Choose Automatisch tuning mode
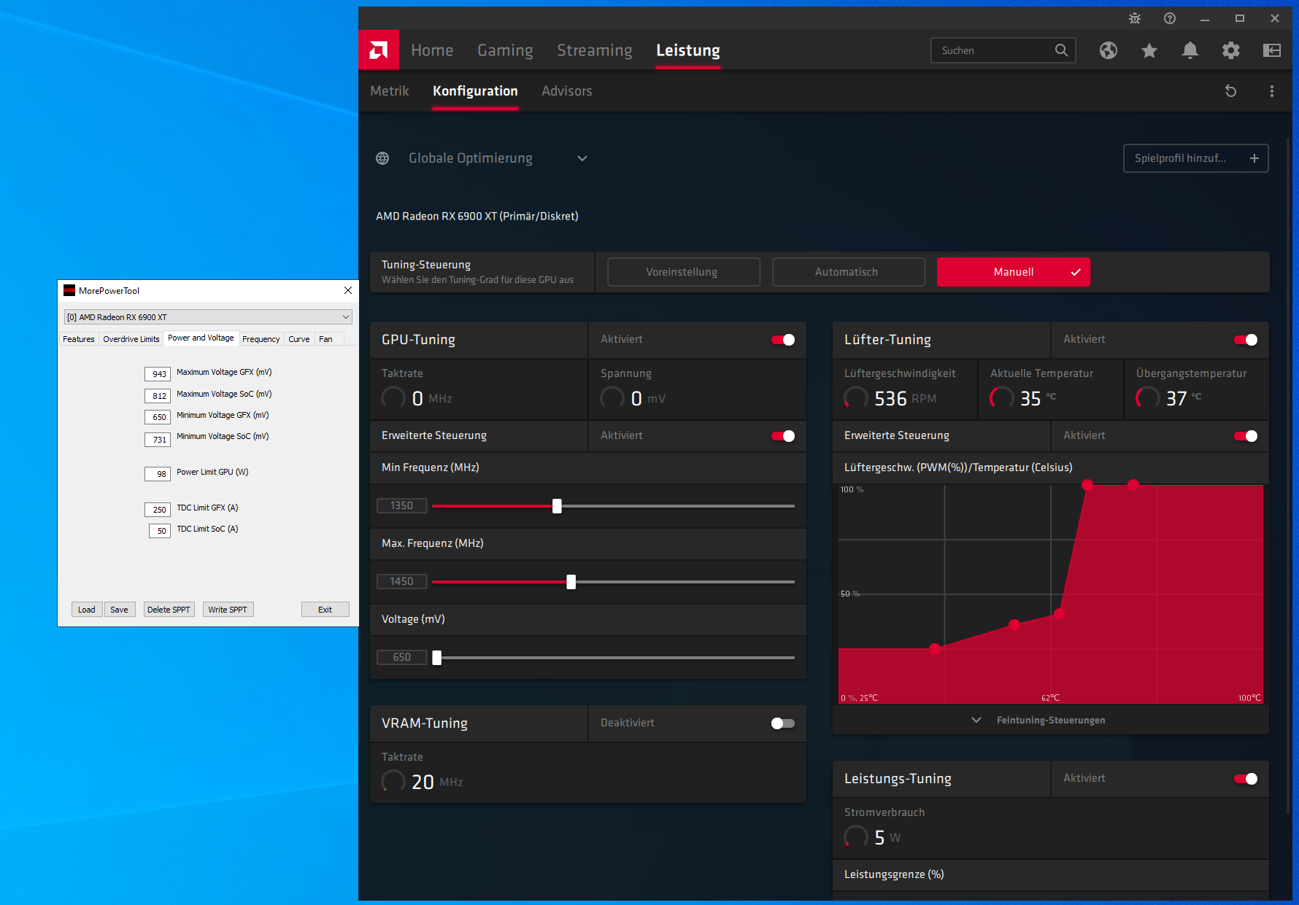The width and height of the screenshot is (1299, 905). (849, 272)
